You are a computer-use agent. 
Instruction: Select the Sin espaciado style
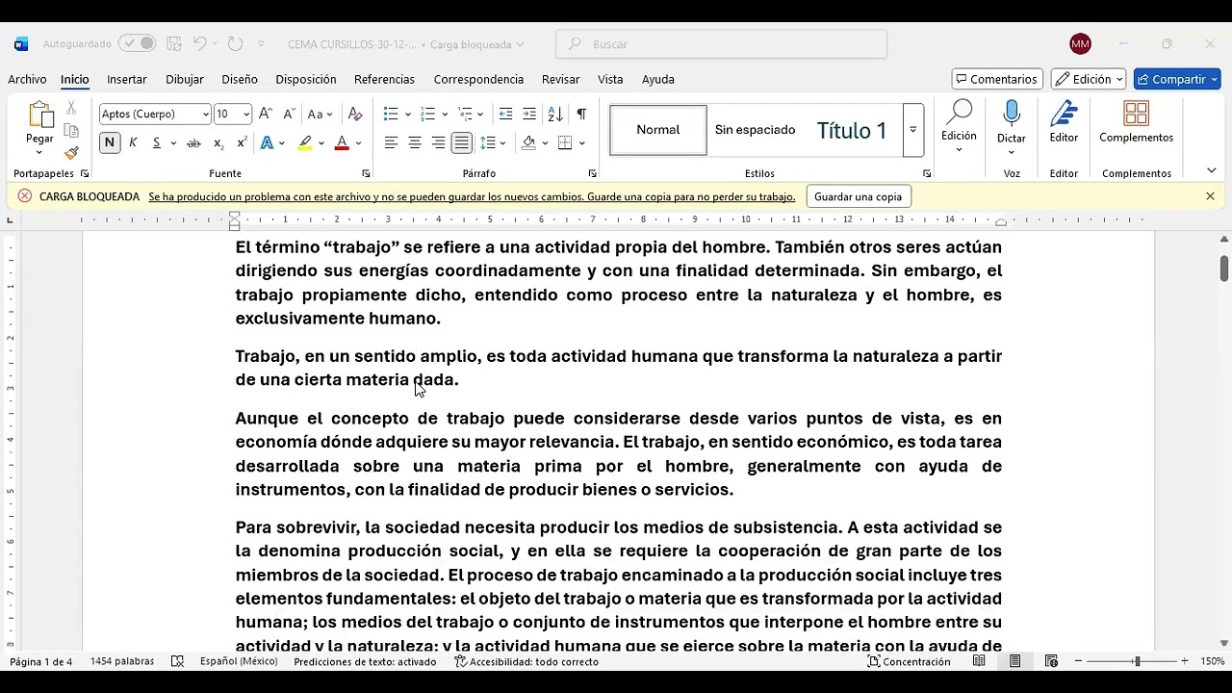click(755, 130)
